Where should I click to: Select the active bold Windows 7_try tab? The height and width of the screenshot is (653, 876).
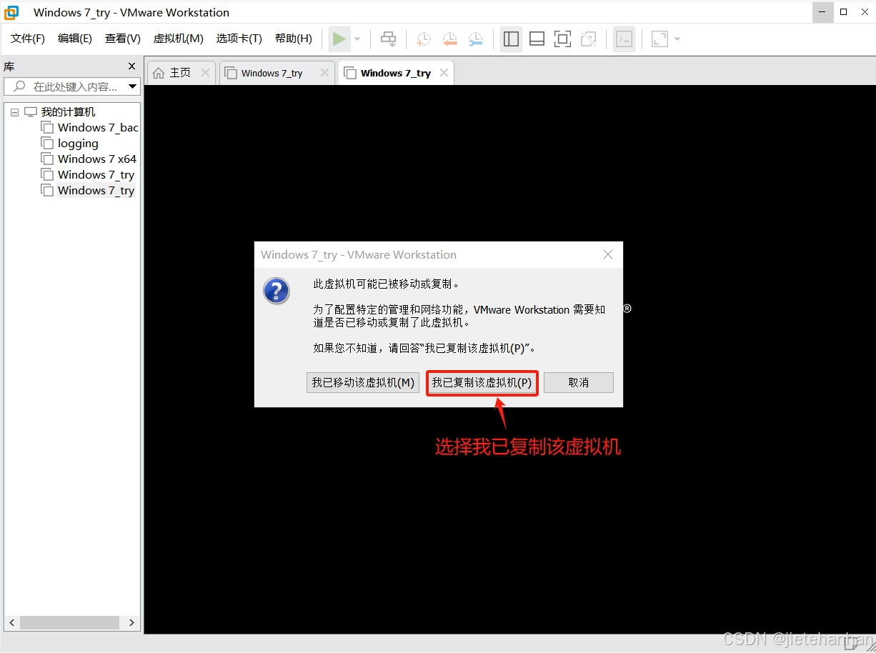(395, 73)
